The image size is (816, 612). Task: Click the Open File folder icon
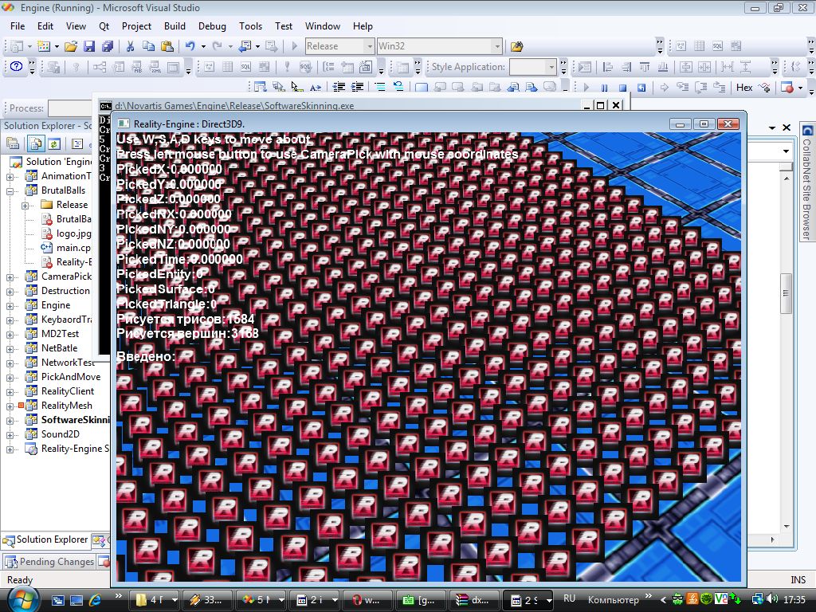[x=71, y=46]
